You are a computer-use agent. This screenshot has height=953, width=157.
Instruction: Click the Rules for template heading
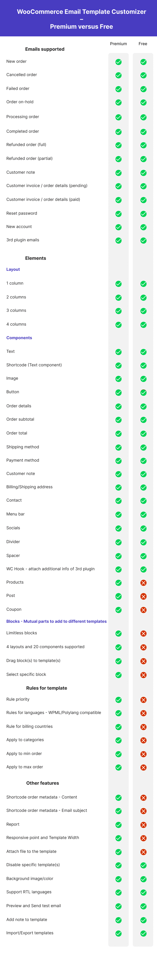(47, 688)
